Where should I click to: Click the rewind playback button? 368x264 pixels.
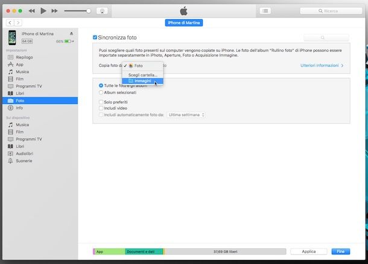point(31,11)
